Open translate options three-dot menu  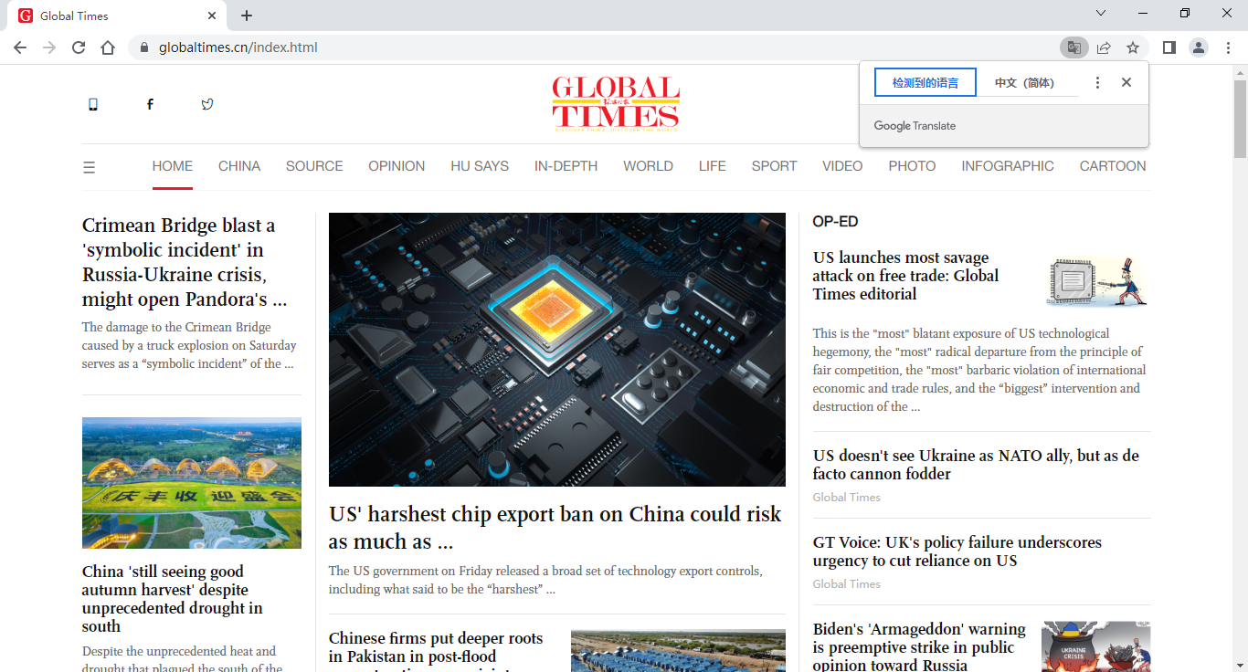pyautogui.click(x=1097, y=82)
